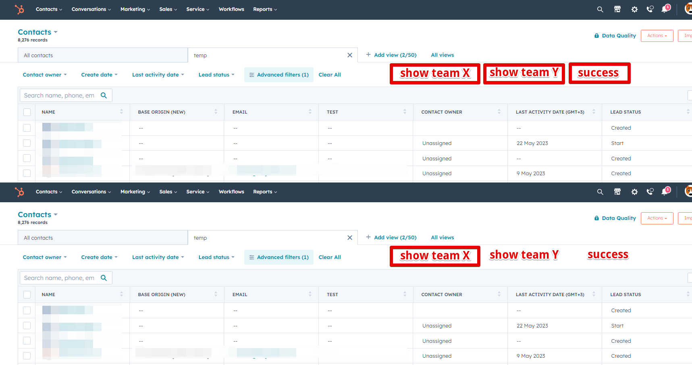Open the user profile avatar

click(688, 9)
